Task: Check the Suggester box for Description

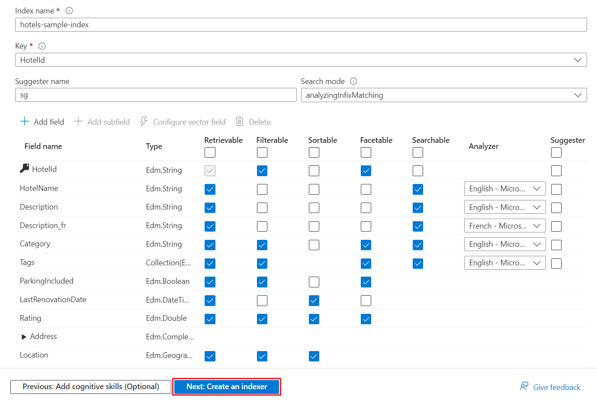Action: point(556,208)
